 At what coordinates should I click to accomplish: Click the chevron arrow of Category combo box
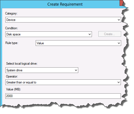click(119, 20)
